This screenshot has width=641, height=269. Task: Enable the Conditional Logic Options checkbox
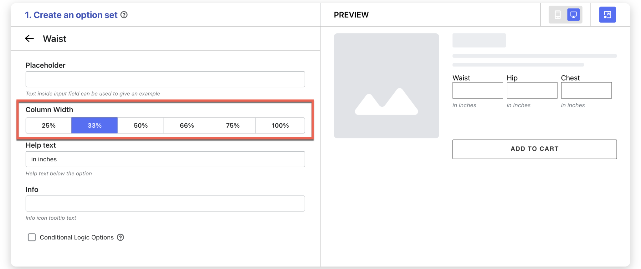click(x=32, y=237)
